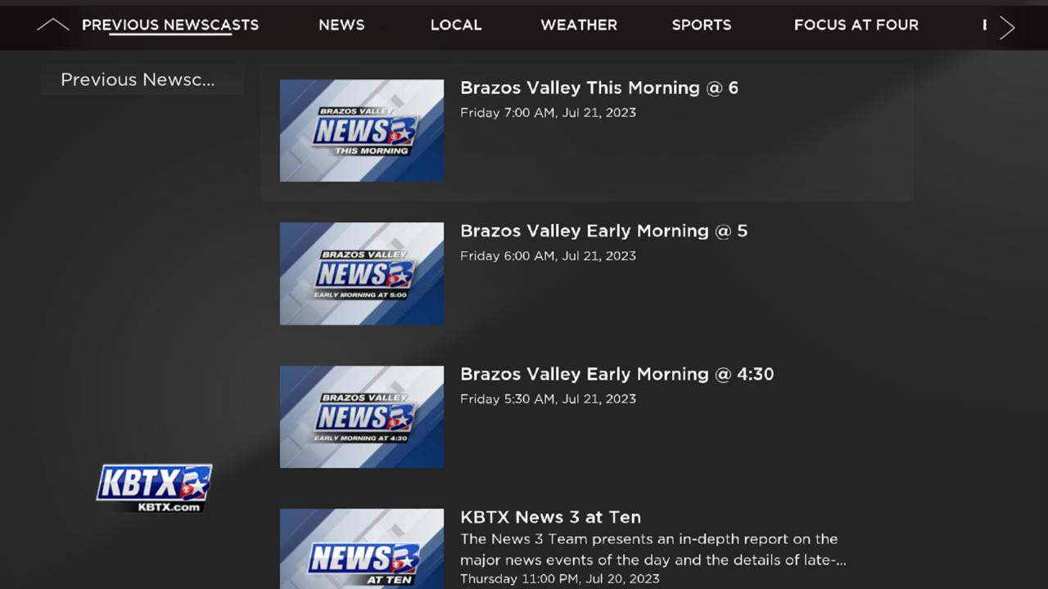Collapse menu with the up chevron icon
1048x589 pixels.
52,25
